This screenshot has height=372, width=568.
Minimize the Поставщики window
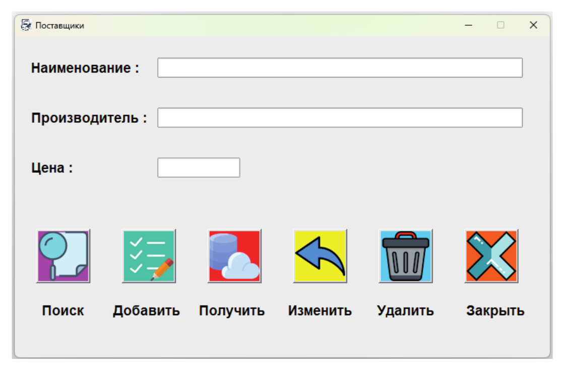[468, 25]
